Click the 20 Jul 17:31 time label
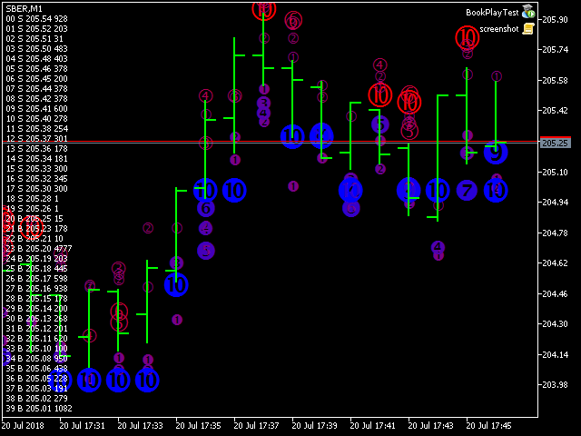 pyautogui.click(x=83, y=426)
